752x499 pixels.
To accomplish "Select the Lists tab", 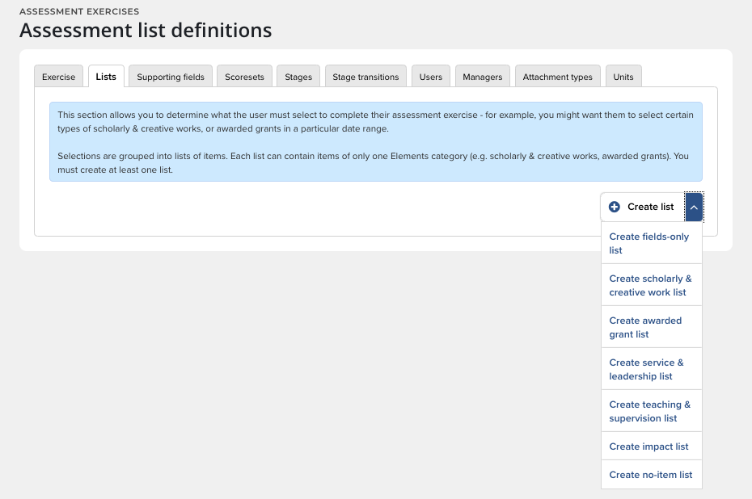I will click(106, 77).
